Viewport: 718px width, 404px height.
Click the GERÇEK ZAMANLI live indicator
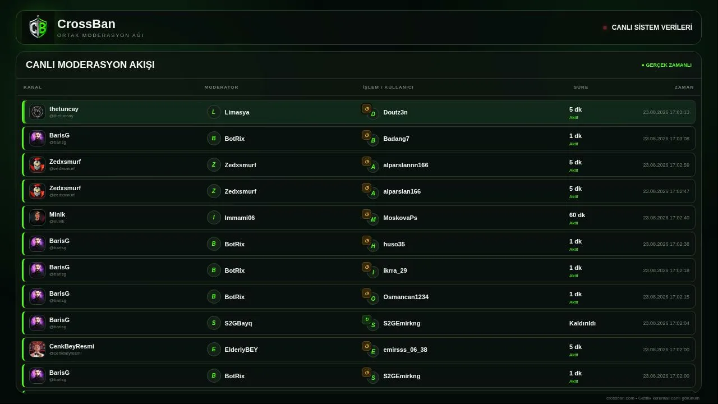click(666, 65)
